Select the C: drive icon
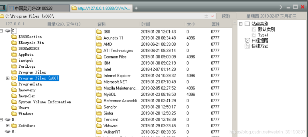The width and height of the screenshot is (308, 137). [8, 31]
